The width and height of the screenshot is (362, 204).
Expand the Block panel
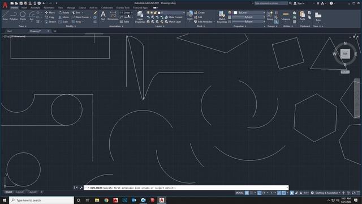(201, 26)
